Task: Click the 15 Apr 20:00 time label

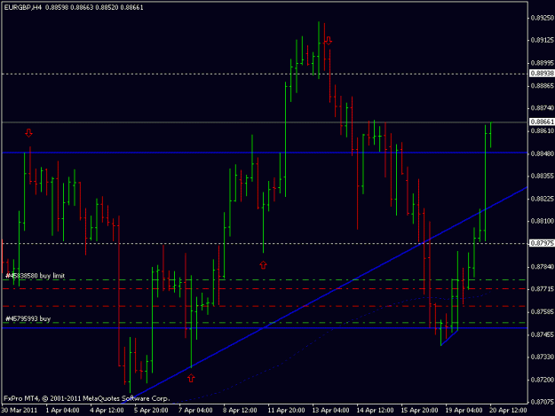Action: coord(419,411)
